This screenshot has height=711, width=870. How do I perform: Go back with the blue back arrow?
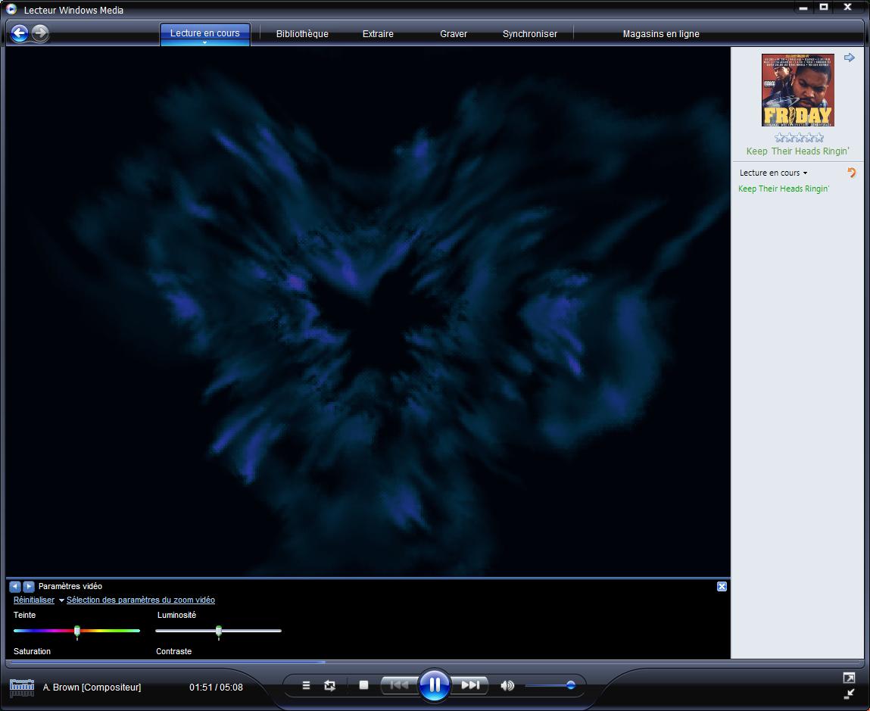pyautogui.click(x=20, y=33)
